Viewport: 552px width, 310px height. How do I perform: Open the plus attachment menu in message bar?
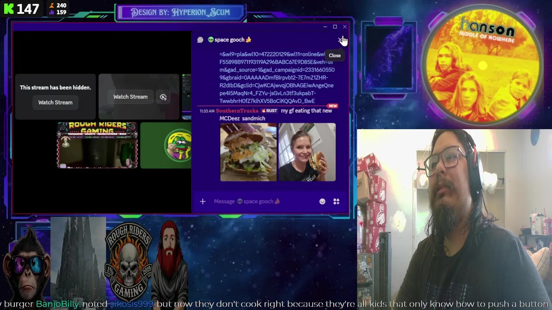pos(203,201)
